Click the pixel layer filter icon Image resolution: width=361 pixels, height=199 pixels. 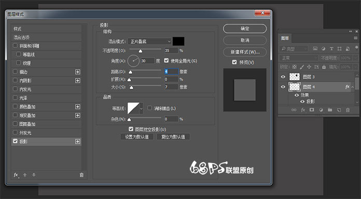tap(315, 49)
